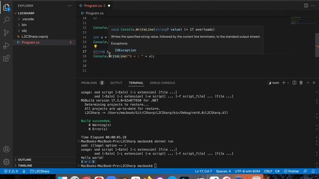This screenshot has width=319, height=179.
Task: Click the L2CSharp project status item
Action: [x=40, y=171]
